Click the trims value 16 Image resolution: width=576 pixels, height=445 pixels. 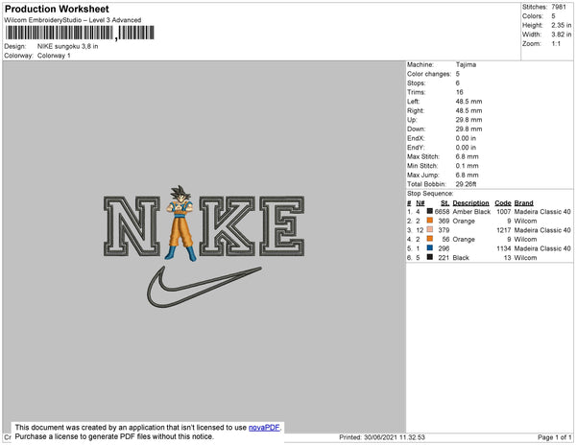(x=459, y=92)
